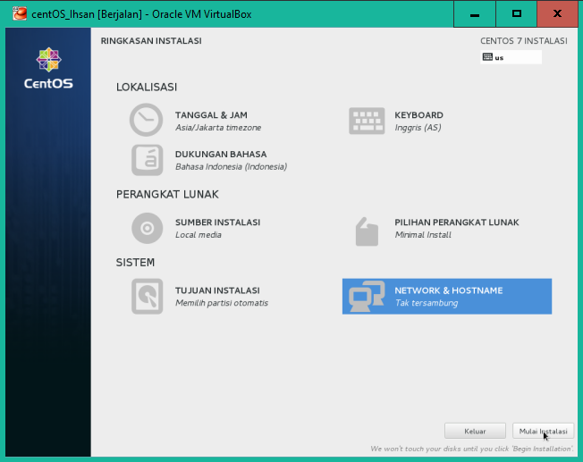Click Local media status text
This screenshot has height=462, width=583.
click(199, 235)
